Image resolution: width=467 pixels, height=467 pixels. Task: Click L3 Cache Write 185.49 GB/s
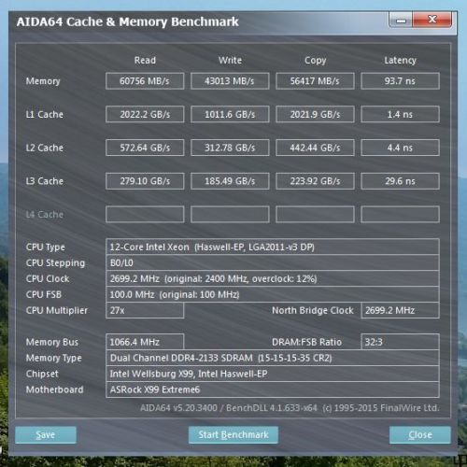pyautogui.click(x=230, y=181)
